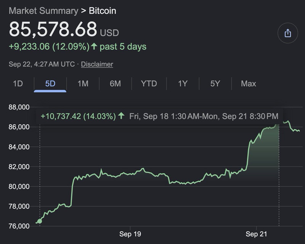Screen dimensions: 305x244
Task: Click the Sep 21 axis label
Action: pos(256,234)
